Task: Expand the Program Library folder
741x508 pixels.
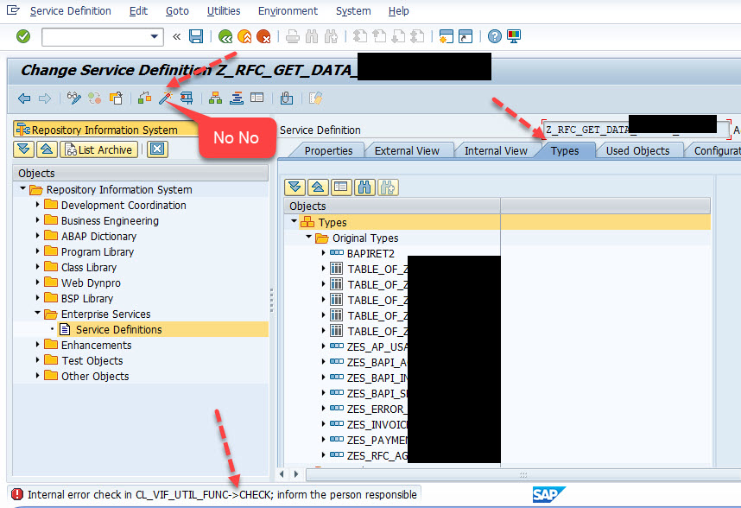Action: tap(38, 252)
